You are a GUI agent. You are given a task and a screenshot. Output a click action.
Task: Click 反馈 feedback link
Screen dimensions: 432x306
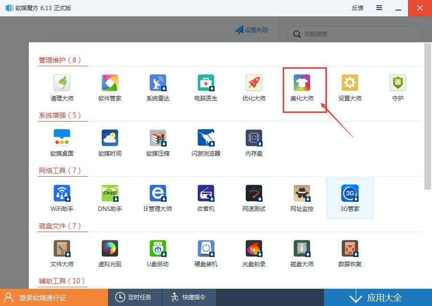tap(358, 8)
